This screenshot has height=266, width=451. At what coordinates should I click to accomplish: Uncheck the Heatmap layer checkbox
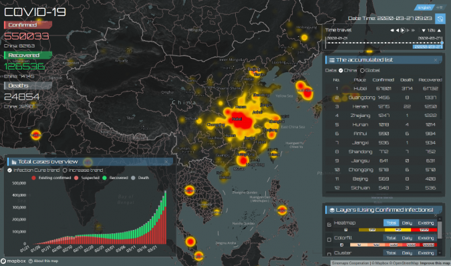[x=329, y=225]
